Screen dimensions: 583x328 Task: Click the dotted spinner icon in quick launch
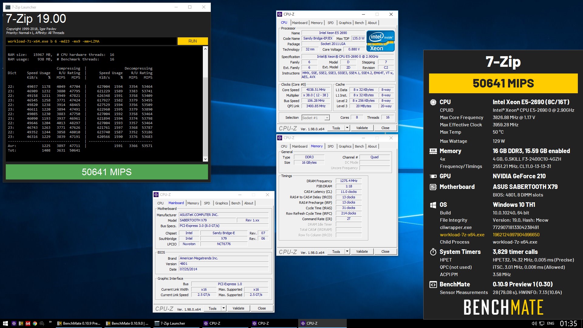click(42, 323)
